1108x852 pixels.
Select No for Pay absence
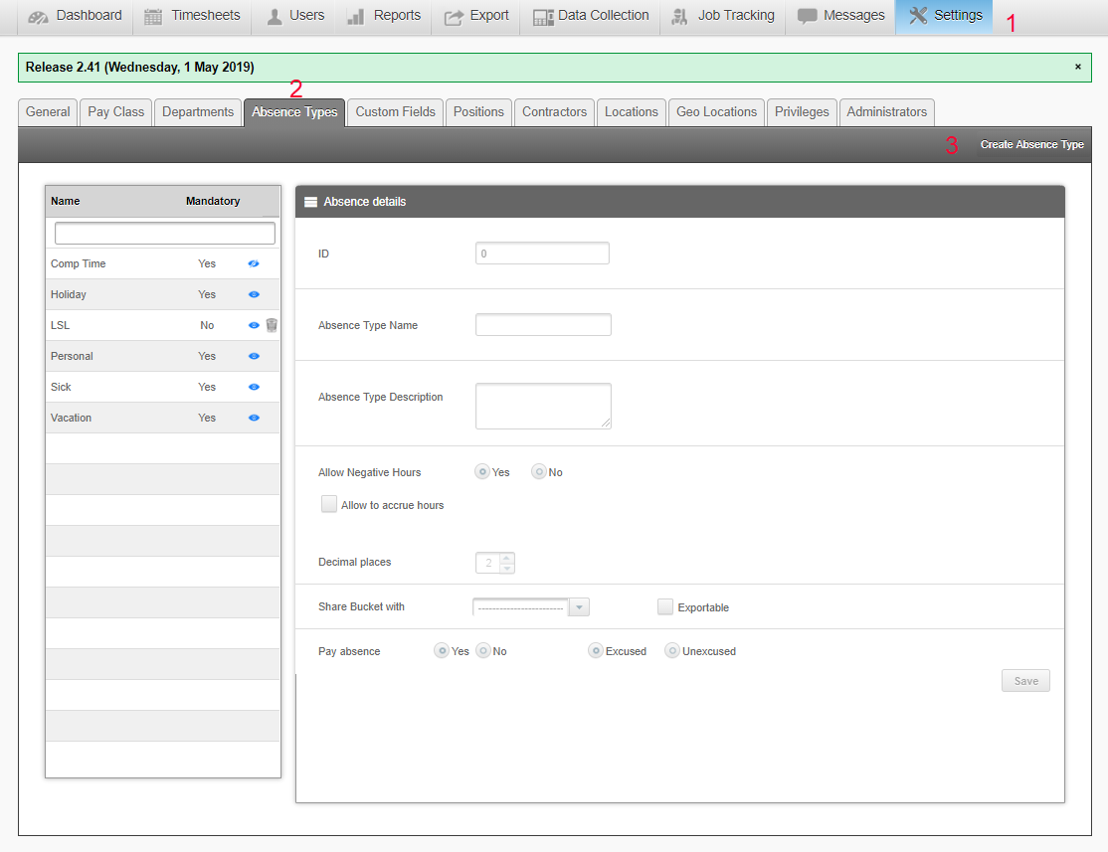click(x=483, y=650)
